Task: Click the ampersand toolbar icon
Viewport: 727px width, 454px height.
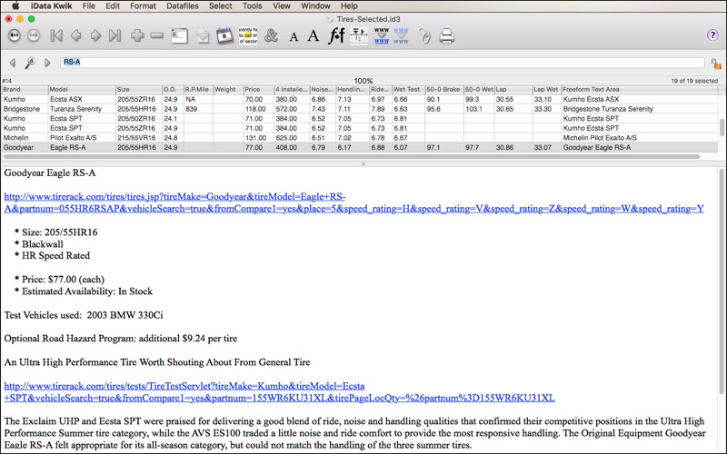Action: point(271,35)
